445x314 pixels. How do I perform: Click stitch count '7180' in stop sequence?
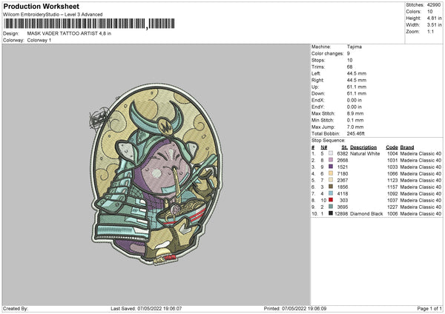[x=343, y=174]
